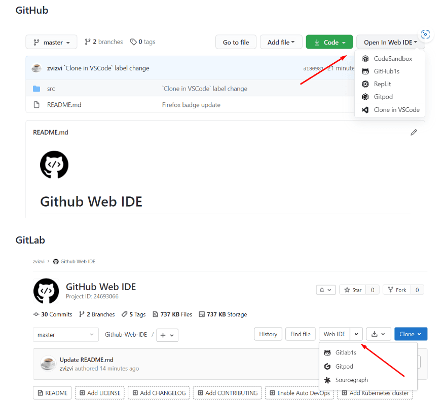The height and width of the screenshot is (401, 444).
Task: Open the green Code dropdown button
Action: click(329, 42)
